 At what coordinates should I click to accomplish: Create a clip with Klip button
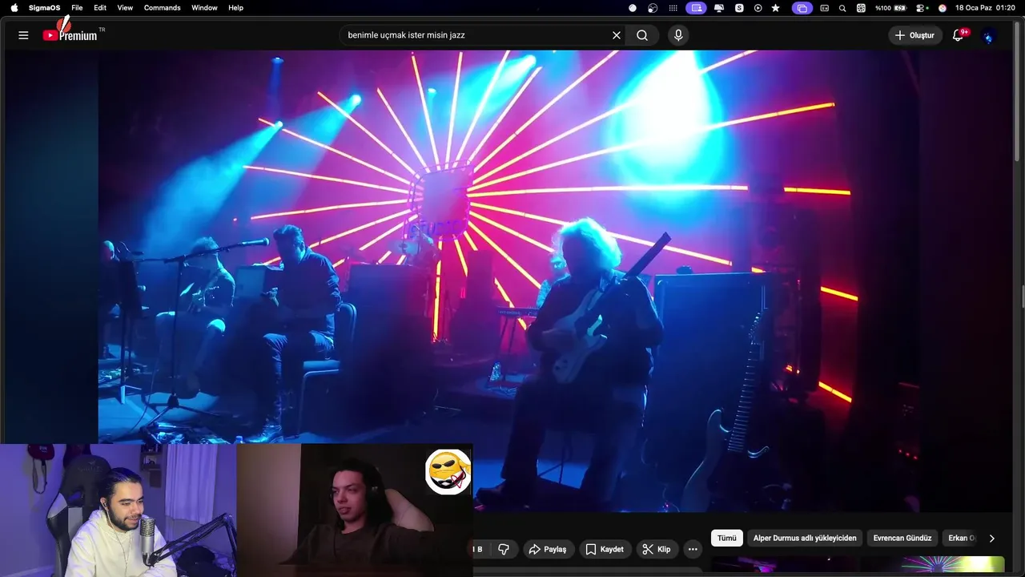pos(657,549)
